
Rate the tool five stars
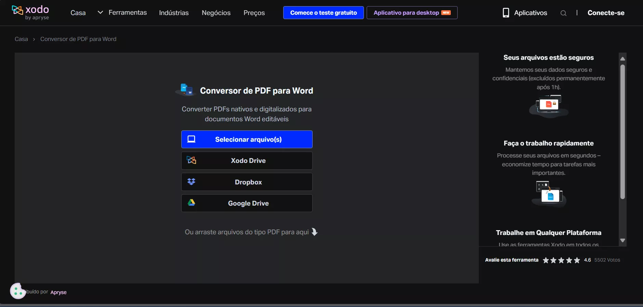[x=577, y=260]
